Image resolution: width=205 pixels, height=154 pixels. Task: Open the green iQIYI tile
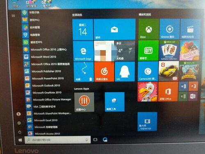pos(148,51)
